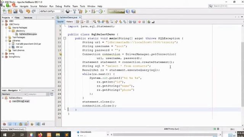The height and width of the screenshot is (137, 244).
Task: Click the New Project toolbar icon
Action: pos(10,11)
